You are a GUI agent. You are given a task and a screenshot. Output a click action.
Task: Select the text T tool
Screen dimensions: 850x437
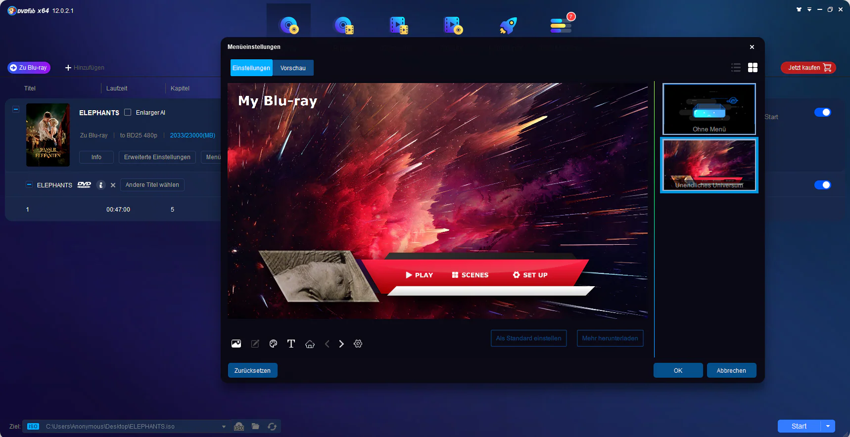[291, 344]
